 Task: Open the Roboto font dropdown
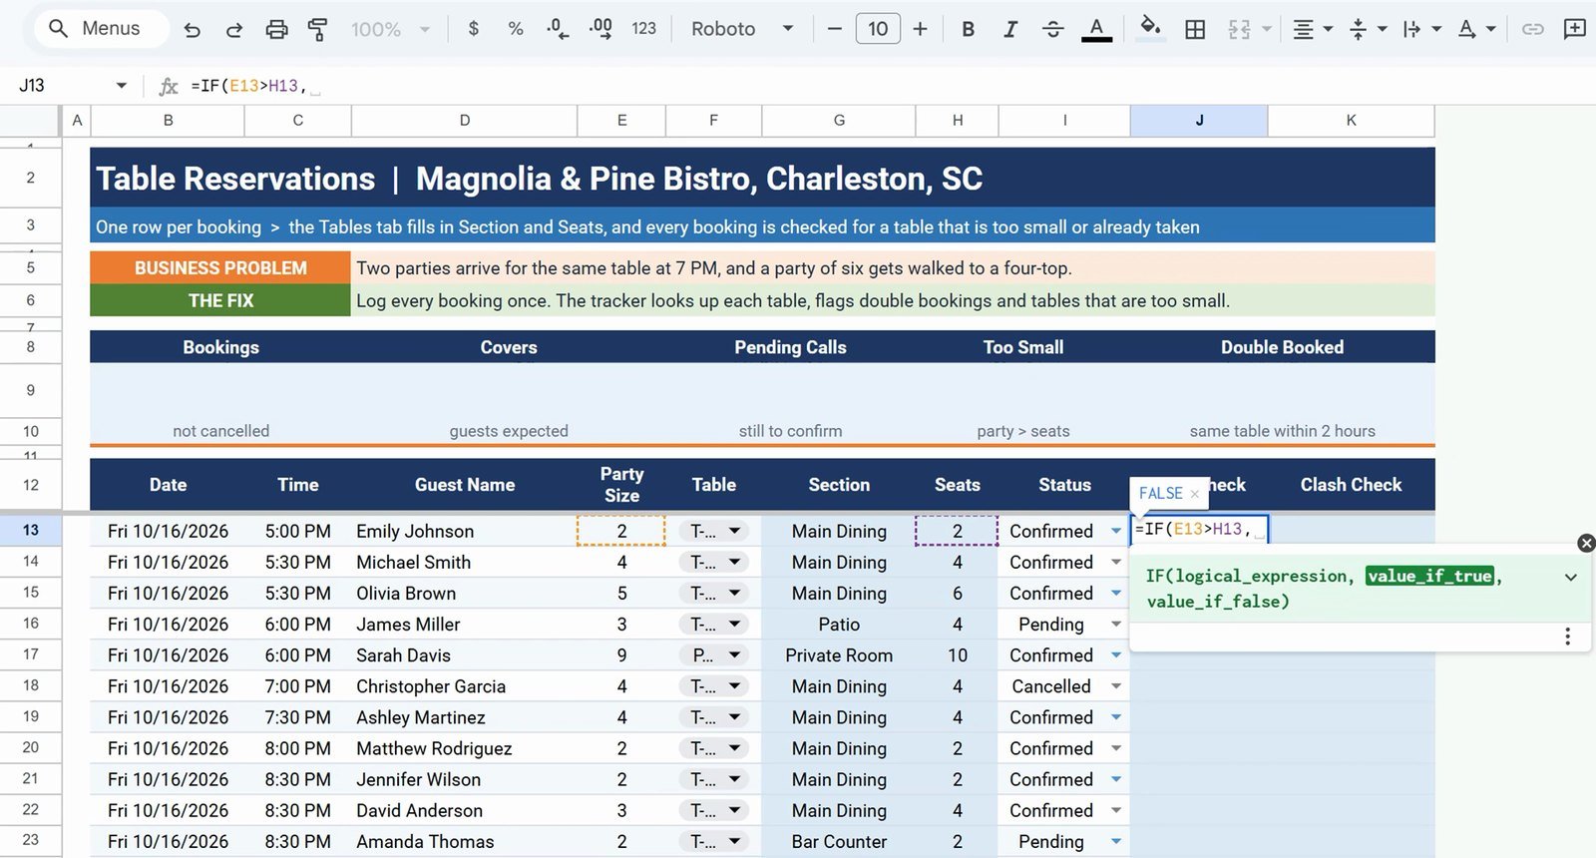(743, 29)
